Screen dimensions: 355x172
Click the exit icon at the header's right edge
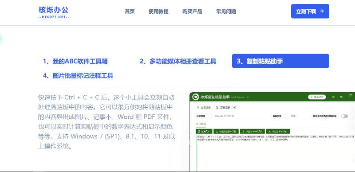(351, 95)
